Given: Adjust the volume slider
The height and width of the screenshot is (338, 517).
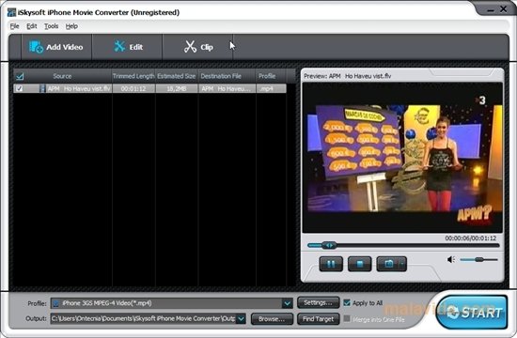Looking at the screenshot, I should 479,259.
